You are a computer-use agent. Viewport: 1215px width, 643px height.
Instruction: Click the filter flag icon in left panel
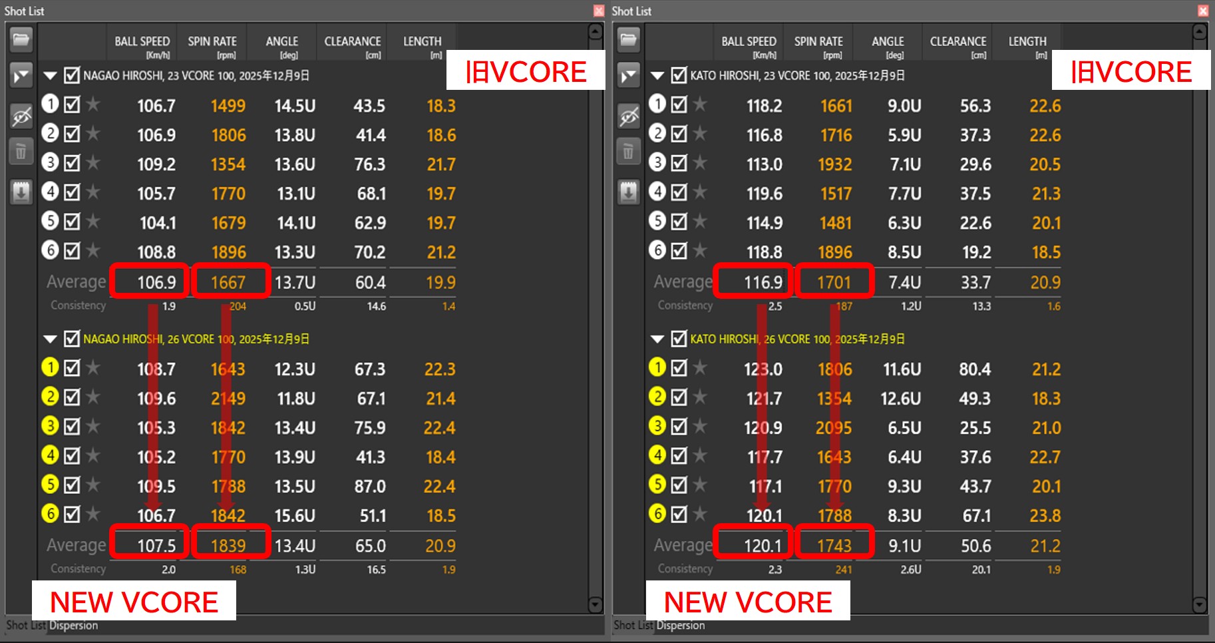tap(21, 76)
